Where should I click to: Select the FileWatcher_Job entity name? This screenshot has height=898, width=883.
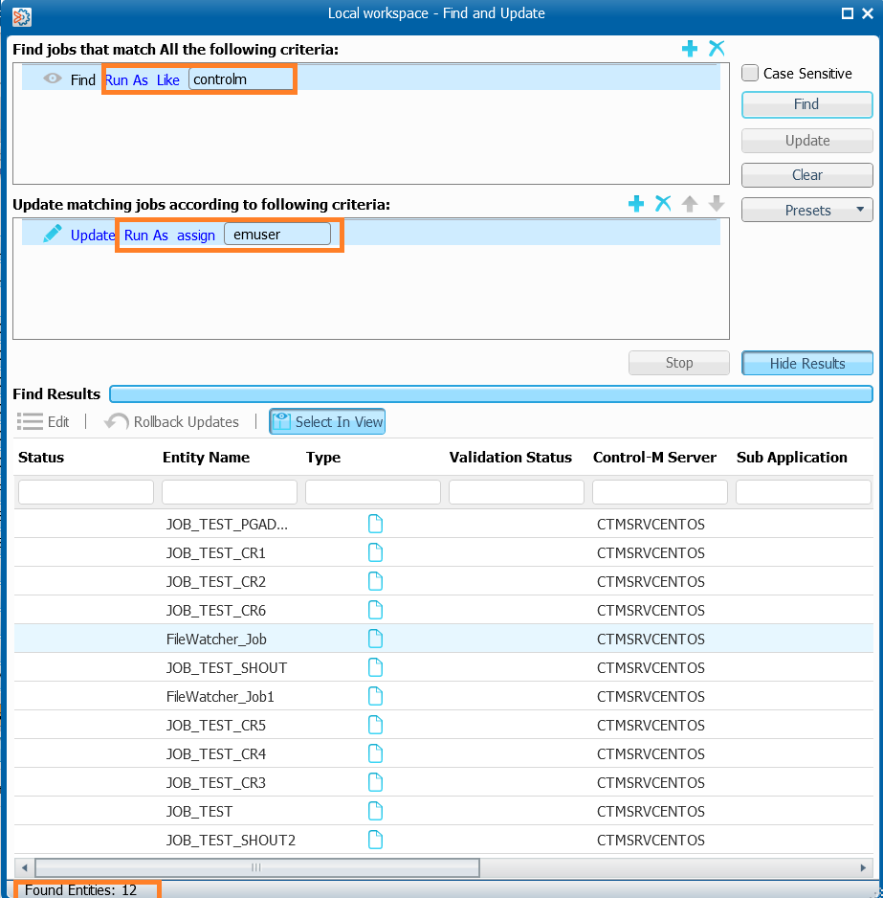(216, 640)
